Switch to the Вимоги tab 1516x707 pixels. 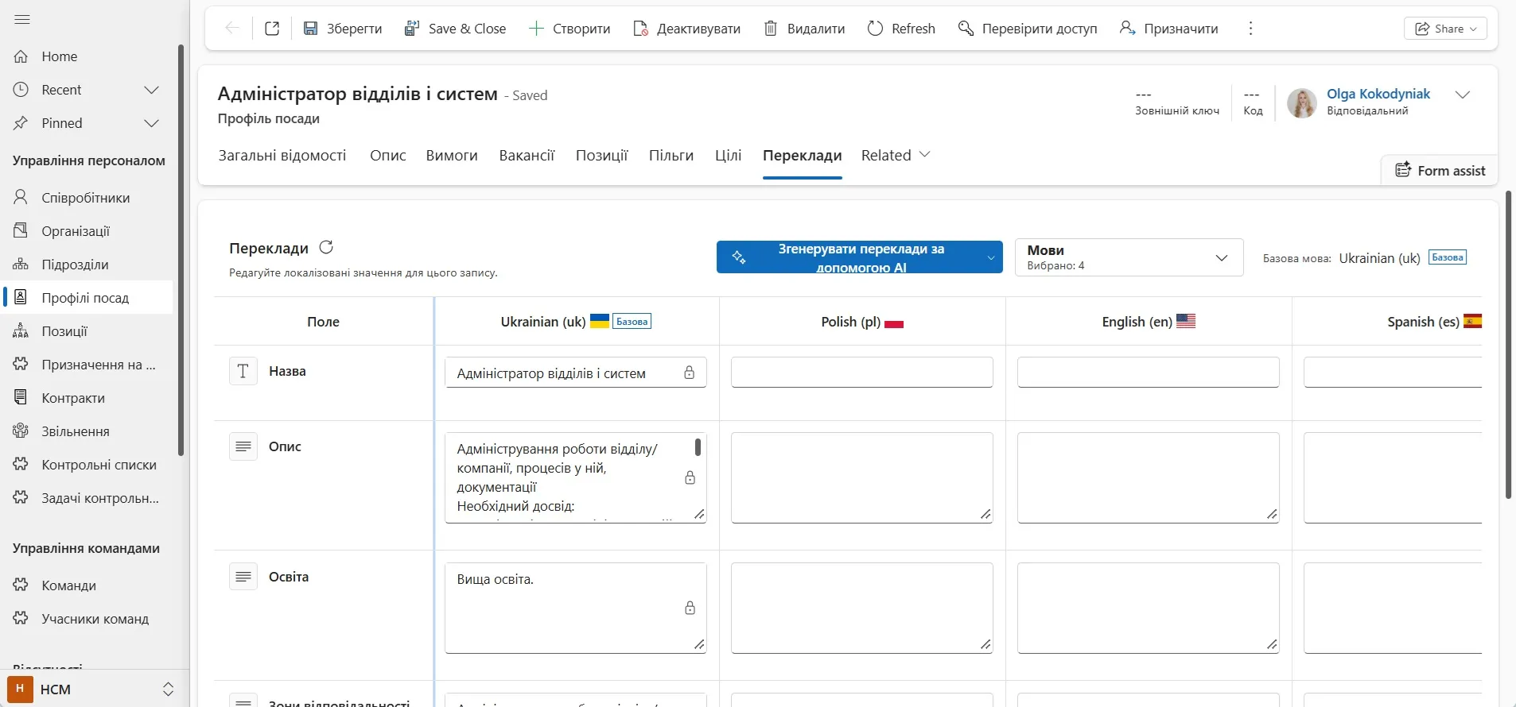coord(452,156)
